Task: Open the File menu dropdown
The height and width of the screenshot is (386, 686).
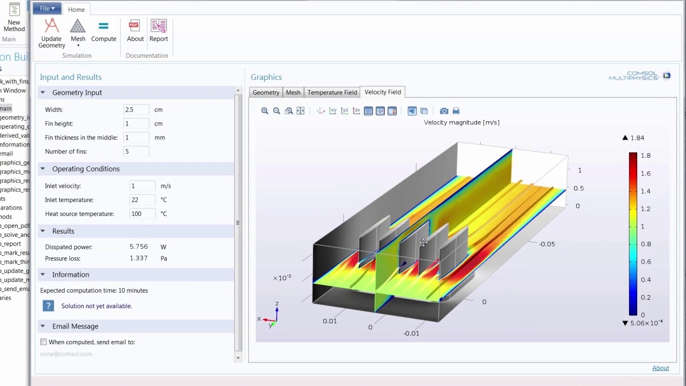Action: (x=47, y=9)
